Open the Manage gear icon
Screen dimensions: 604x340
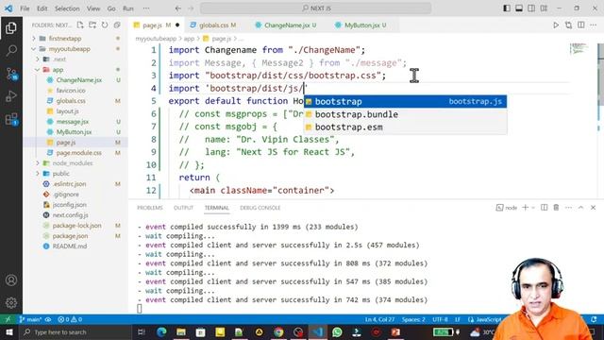pyautogui.click(x=11, y=302)
